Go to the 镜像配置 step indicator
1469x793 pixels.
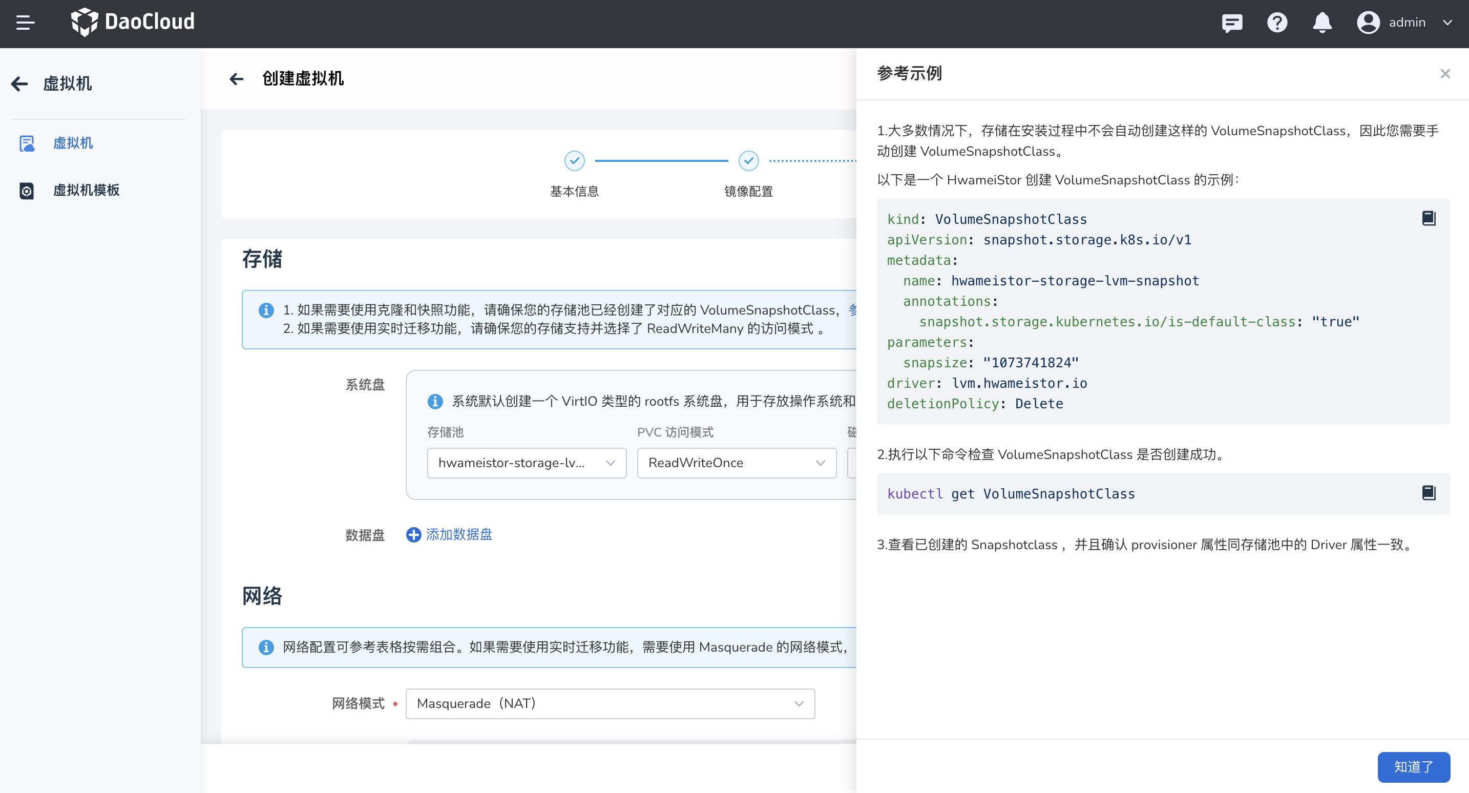click(748, 161)
